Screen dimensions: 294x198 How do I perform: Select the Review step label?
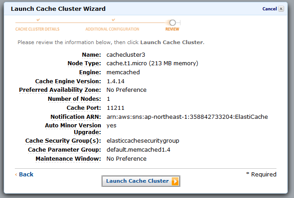point(172,29)
